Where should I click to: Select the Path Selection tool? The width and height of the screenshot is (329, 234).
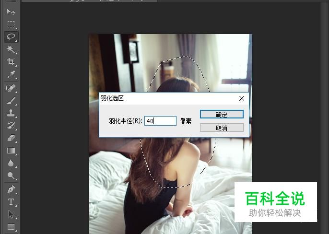[11, 214]
